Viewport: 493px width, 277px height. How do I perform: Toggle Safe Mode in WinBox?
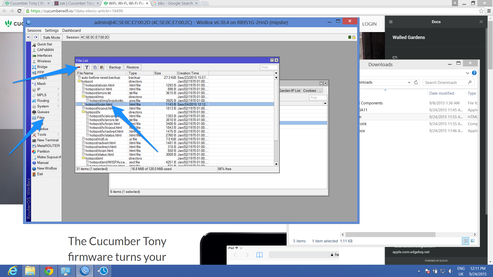(51, 37)
